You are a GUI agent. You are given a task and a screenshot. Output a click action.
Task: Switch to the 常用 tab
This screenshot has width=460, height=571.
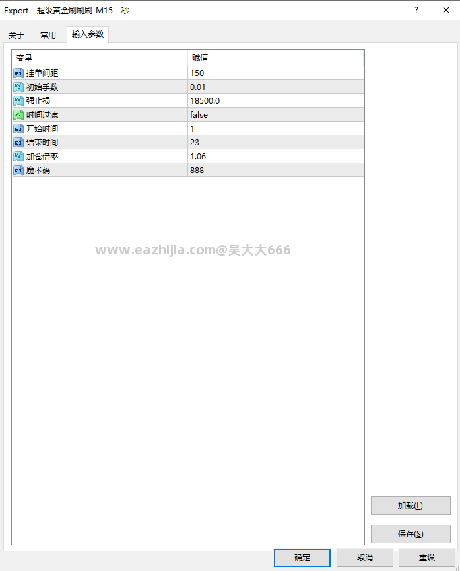[51, 35]
